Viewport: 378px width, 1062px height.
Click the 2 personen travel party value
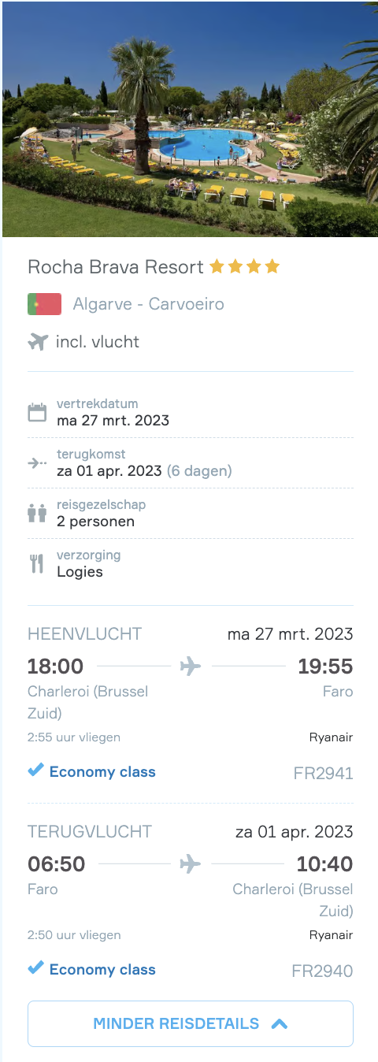coord(96,522)
